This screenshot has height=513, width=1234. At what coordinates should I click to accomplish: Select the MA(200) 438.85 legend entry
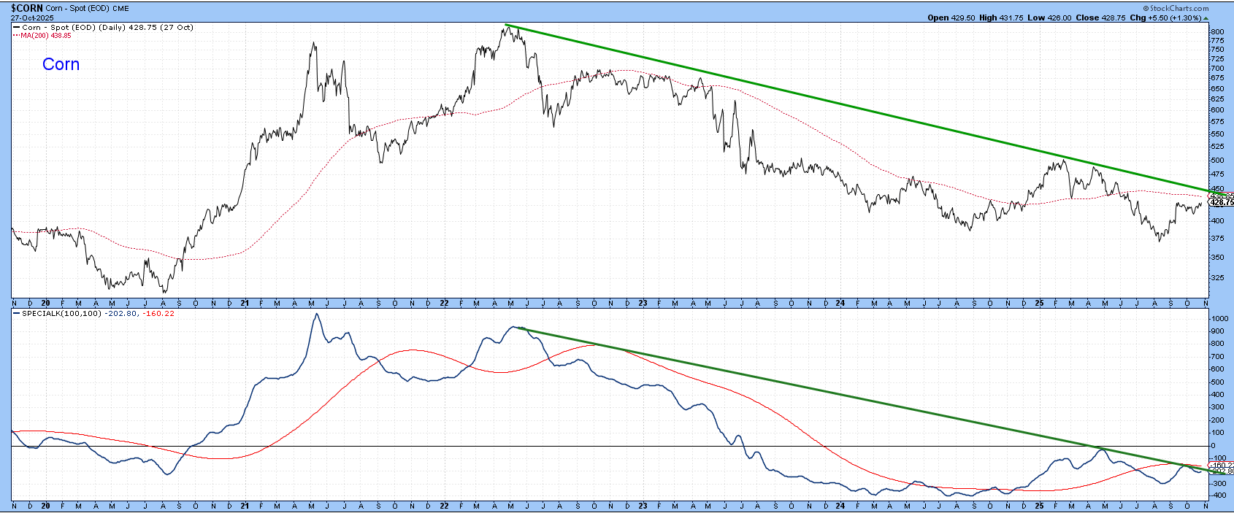coord(47,36)
